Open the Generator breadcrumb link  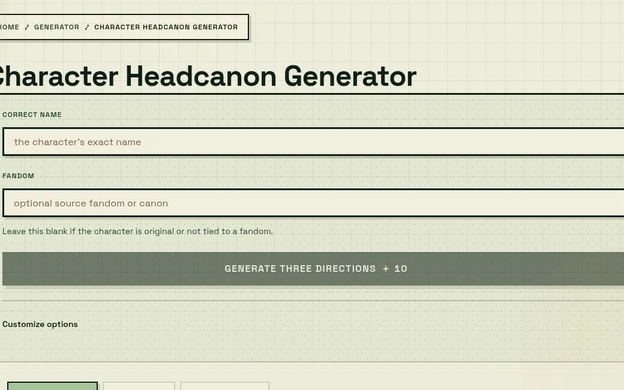click(x=56, y=27)
